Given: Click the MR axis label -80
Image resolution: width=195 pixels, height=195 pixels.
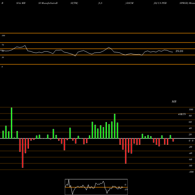Looking at the screenshot, I should pyautogui.click(x=190, y=166).
